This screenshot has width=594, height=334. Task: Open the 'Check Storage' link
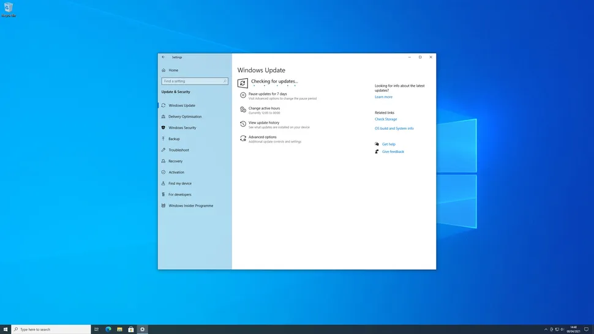[386, 119]
